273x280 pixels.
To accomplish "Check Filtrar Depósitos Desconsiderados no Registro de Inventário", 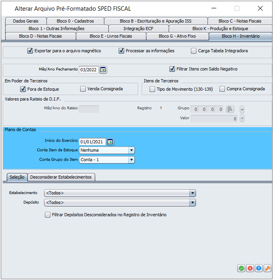I will [x=48, y=215].
